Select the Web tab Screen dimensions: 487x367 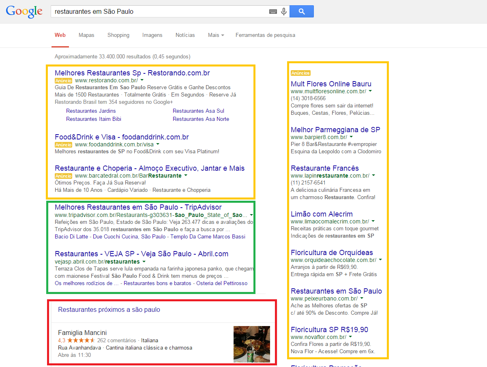(x=60, y=35)
